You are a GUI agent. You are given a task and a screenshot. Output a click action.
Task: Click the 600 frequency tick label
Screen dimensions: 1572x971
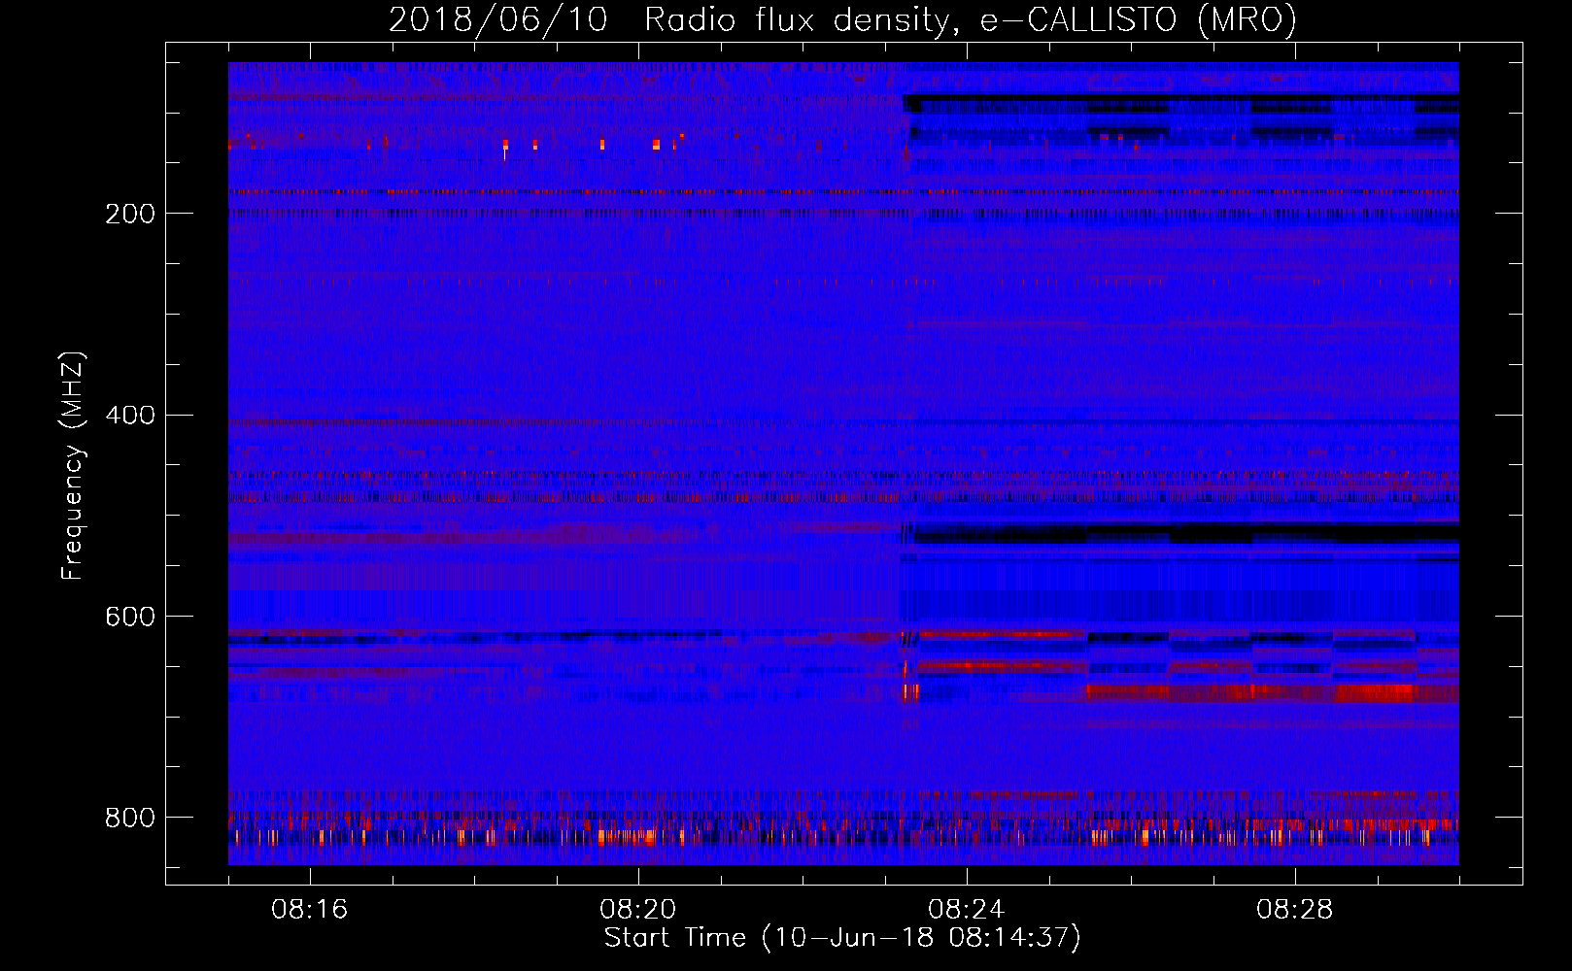coord(130,618)
